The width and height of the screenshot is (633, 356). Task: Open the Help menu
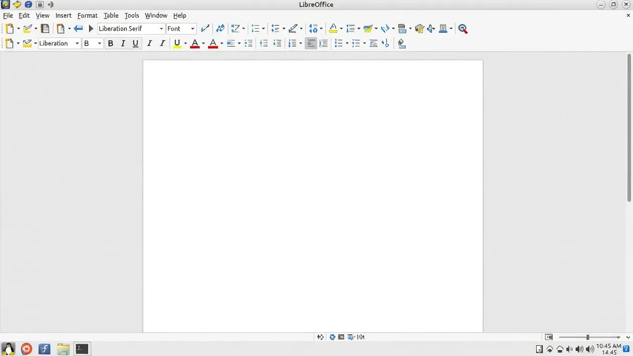(180, 15)
